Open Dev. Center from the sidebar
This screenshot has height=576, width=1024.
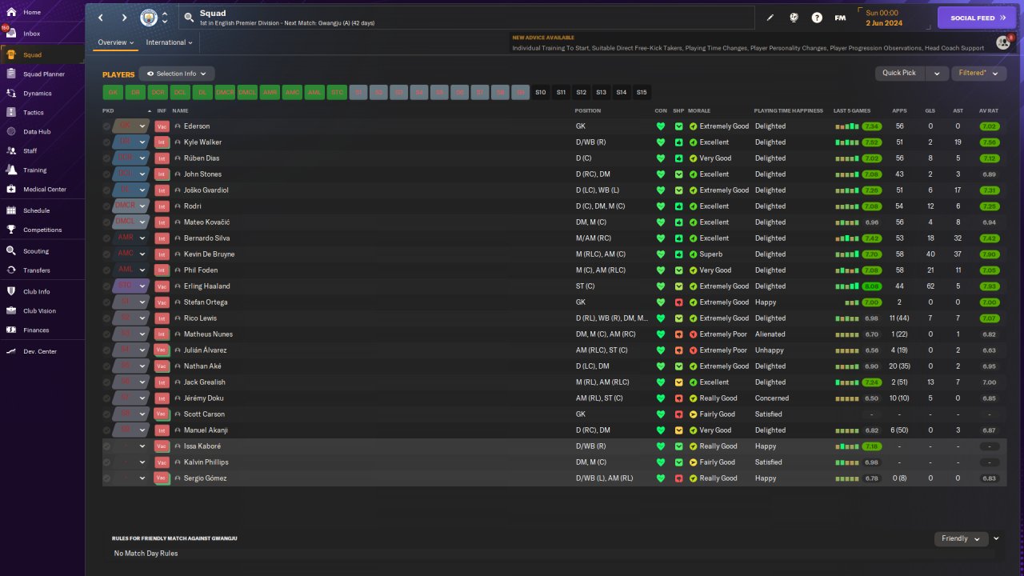tap(42, 352)
